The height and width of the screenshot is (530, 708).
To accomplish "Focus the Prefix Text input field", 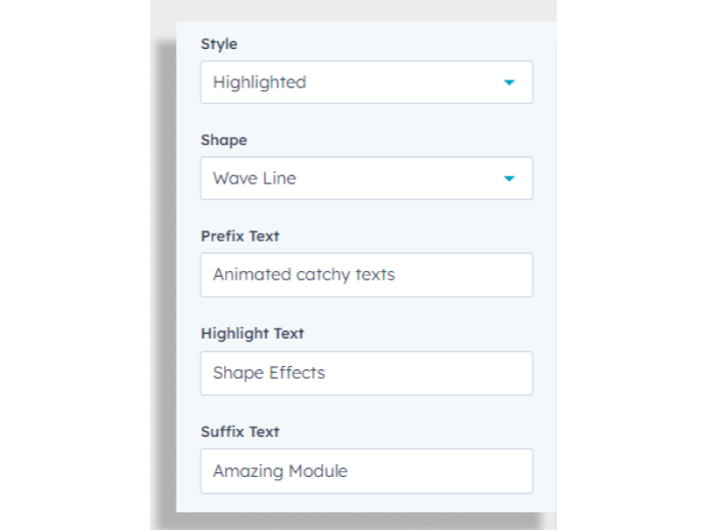I will pyautogui.click(x=366, y=275).
